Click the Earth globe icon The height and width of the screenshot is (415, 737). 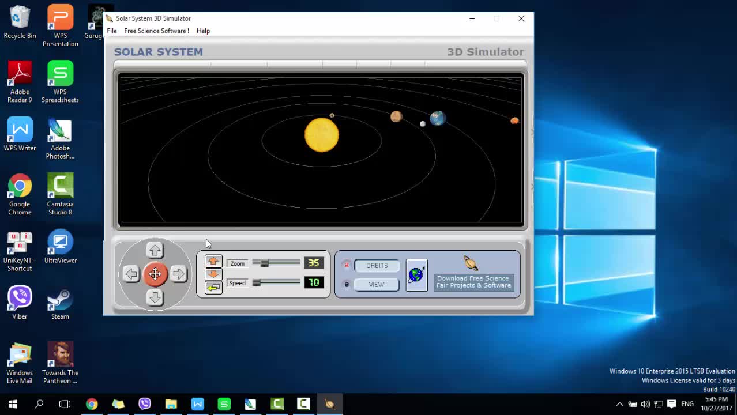click(416, 275)
